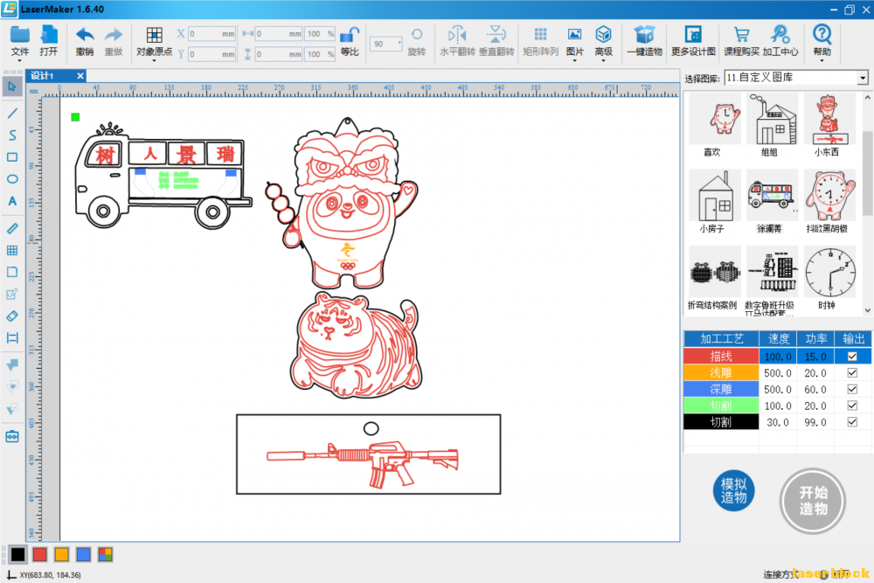Pick the red color swatch
874x583 pixels.
[39, 554]
